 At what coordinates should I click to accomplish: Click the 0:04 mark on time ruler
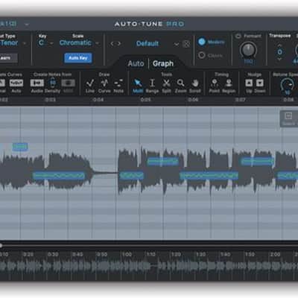tap(98, 100)
